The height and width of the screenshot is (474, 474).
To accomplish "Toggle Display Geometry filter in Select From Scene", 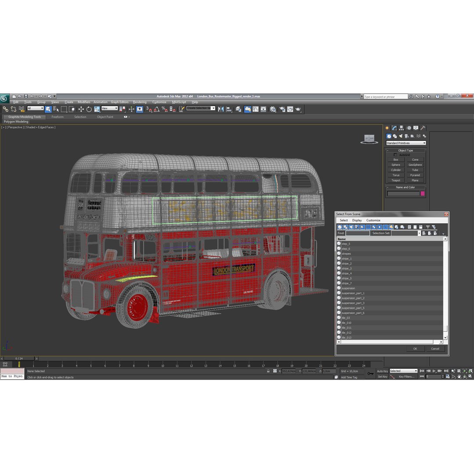I will point(340,227).
